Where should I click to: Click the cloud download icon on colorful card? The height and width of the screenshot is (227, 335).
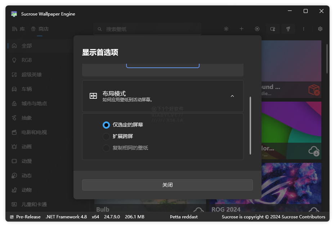click(314, 151)
